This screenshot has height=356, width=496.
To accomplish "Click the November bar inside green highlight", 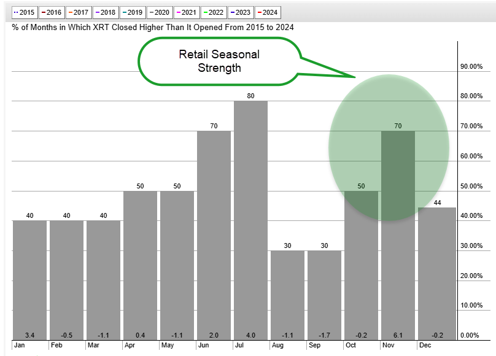I will pos(398,234).
